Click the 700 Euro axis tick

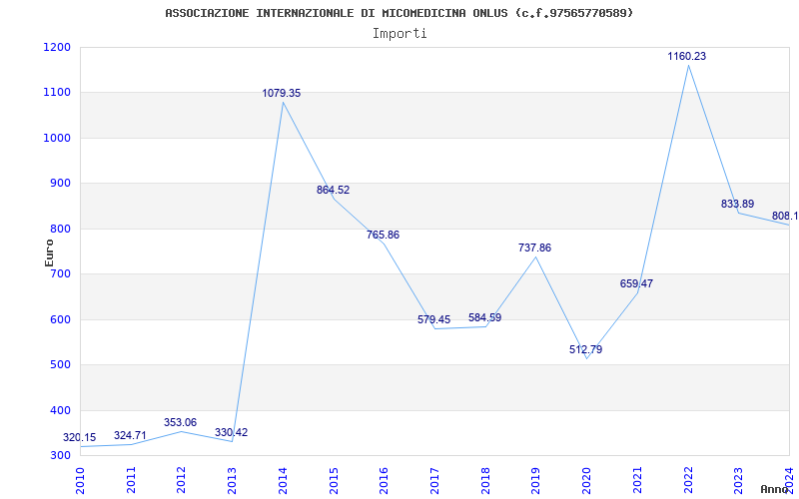coord(62,273)
